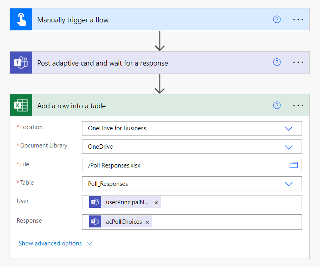Expand the Post adaptive card step title

point(102,63)
